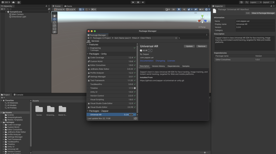
Task: Select the Hand view tool in Scene
Action: [x=54, y=16]
